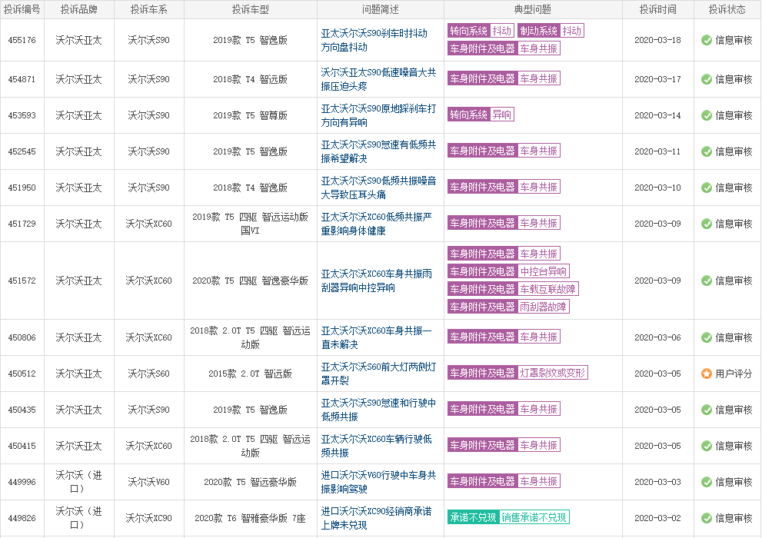Viewport: 762px width, 538px height.
Task: Open complaint 亚太沃尔沃S60前大灯两侧灯罩开裂
Action: [x=378, y=374]
